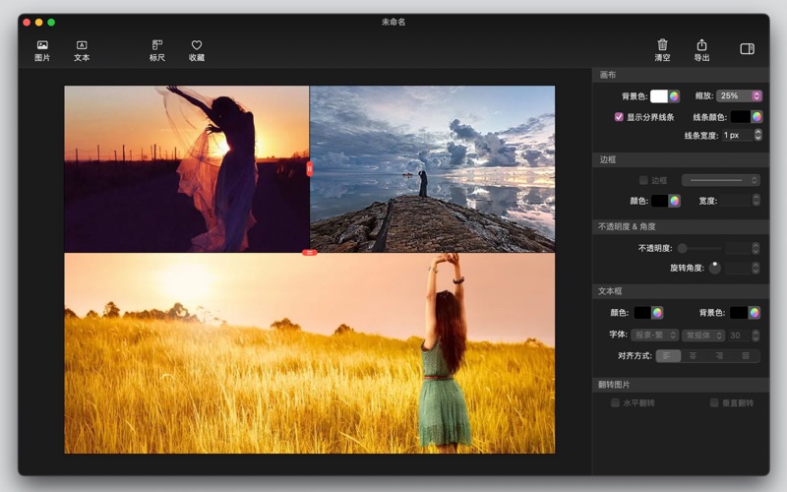Image resolution: width=787 pixels, height=492 pixels.
Task: Click the white 背景色 canvas color swatch
Action: click(657, 96)
